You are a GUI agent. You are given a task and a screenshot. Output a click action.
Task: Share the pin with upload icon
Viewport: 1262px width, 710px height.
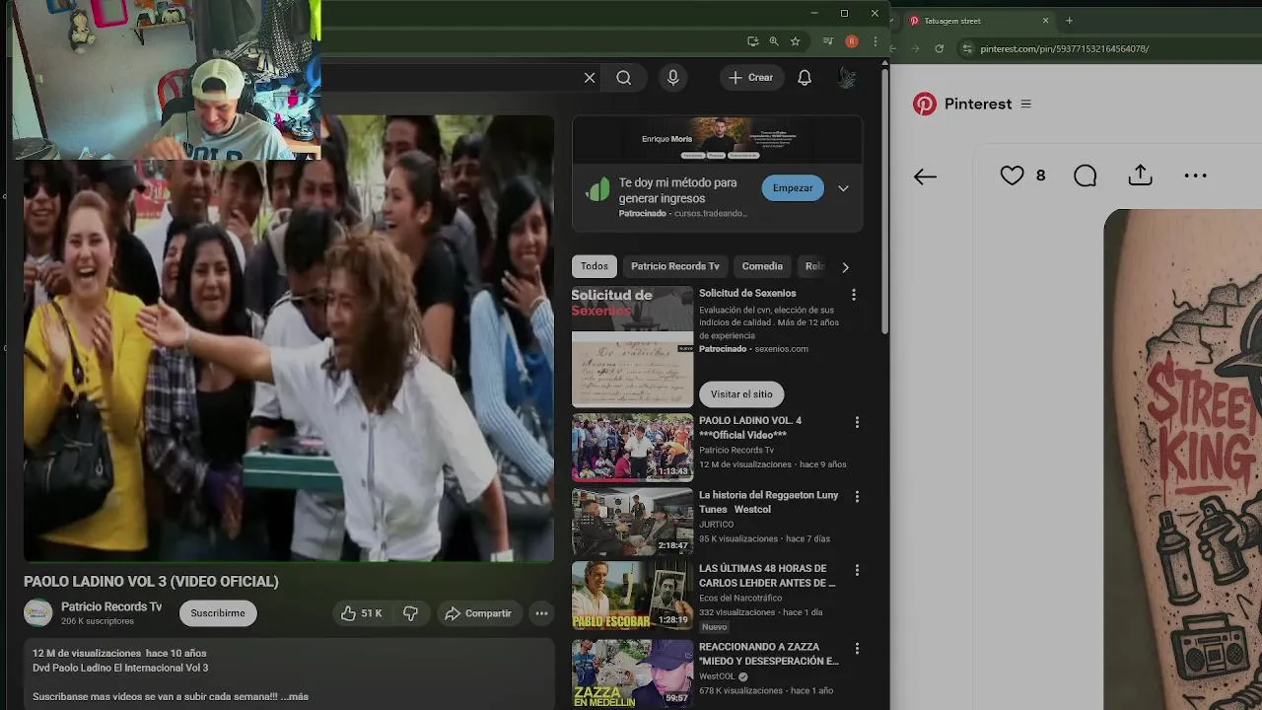coord(1140,176)
